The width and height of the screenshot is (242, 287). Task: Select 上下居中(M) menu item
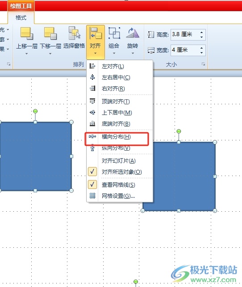pos(120,112)
